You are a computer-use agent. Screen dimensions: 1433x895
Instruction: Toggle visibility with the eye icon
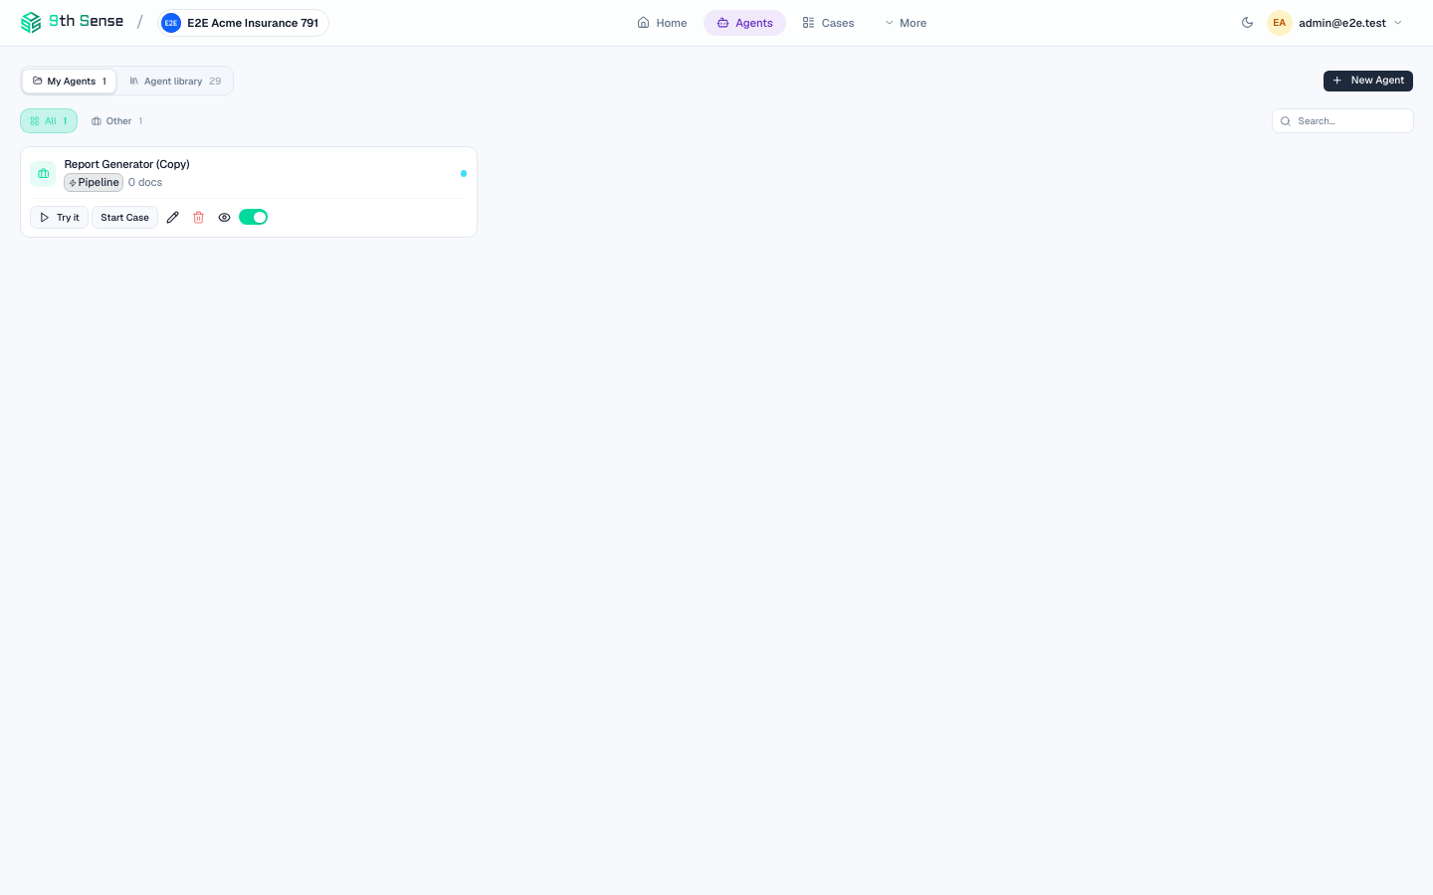225,217
